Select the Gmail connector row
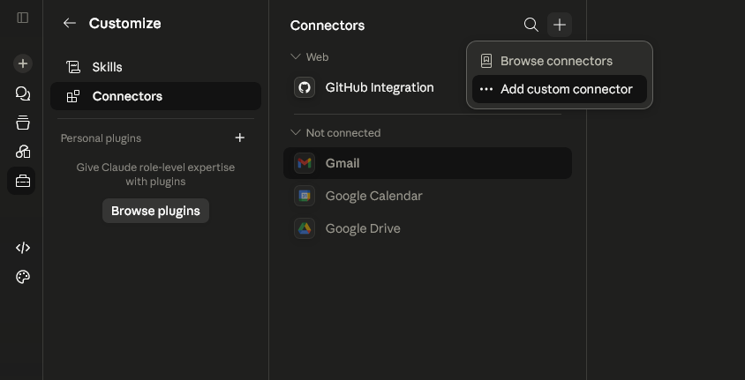The height and width of the screenshot is (380, 745). pyautogui.click(x=427, y=163)
